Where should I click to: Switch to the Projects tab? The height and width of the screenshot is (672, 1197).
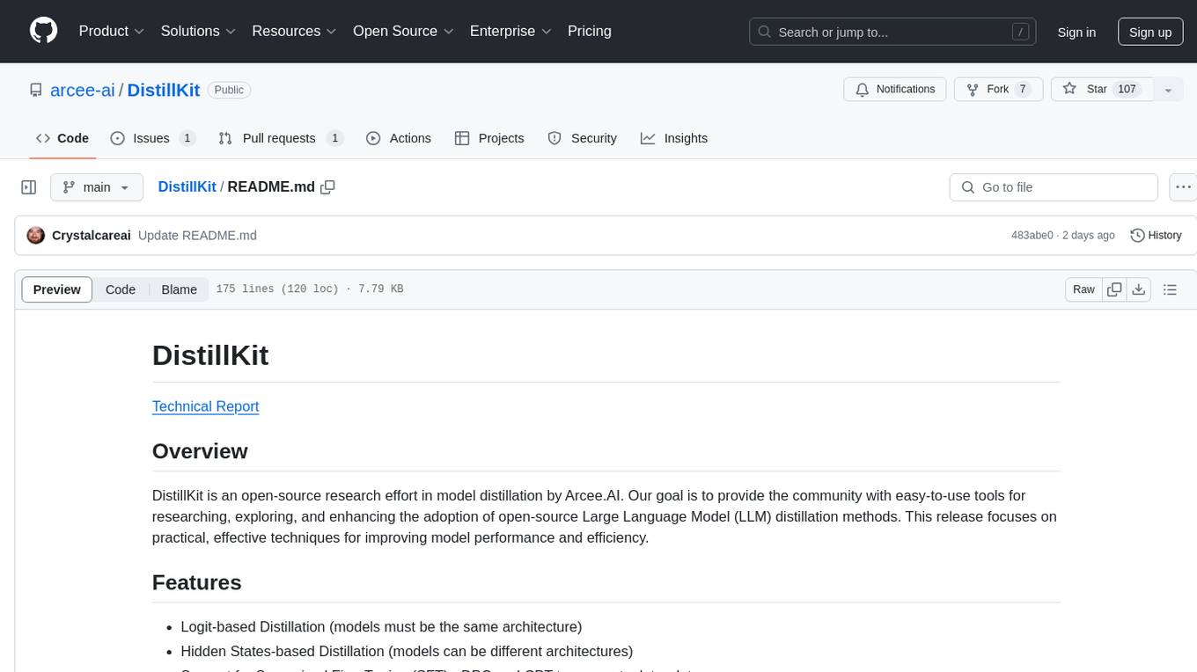point(489,138)
